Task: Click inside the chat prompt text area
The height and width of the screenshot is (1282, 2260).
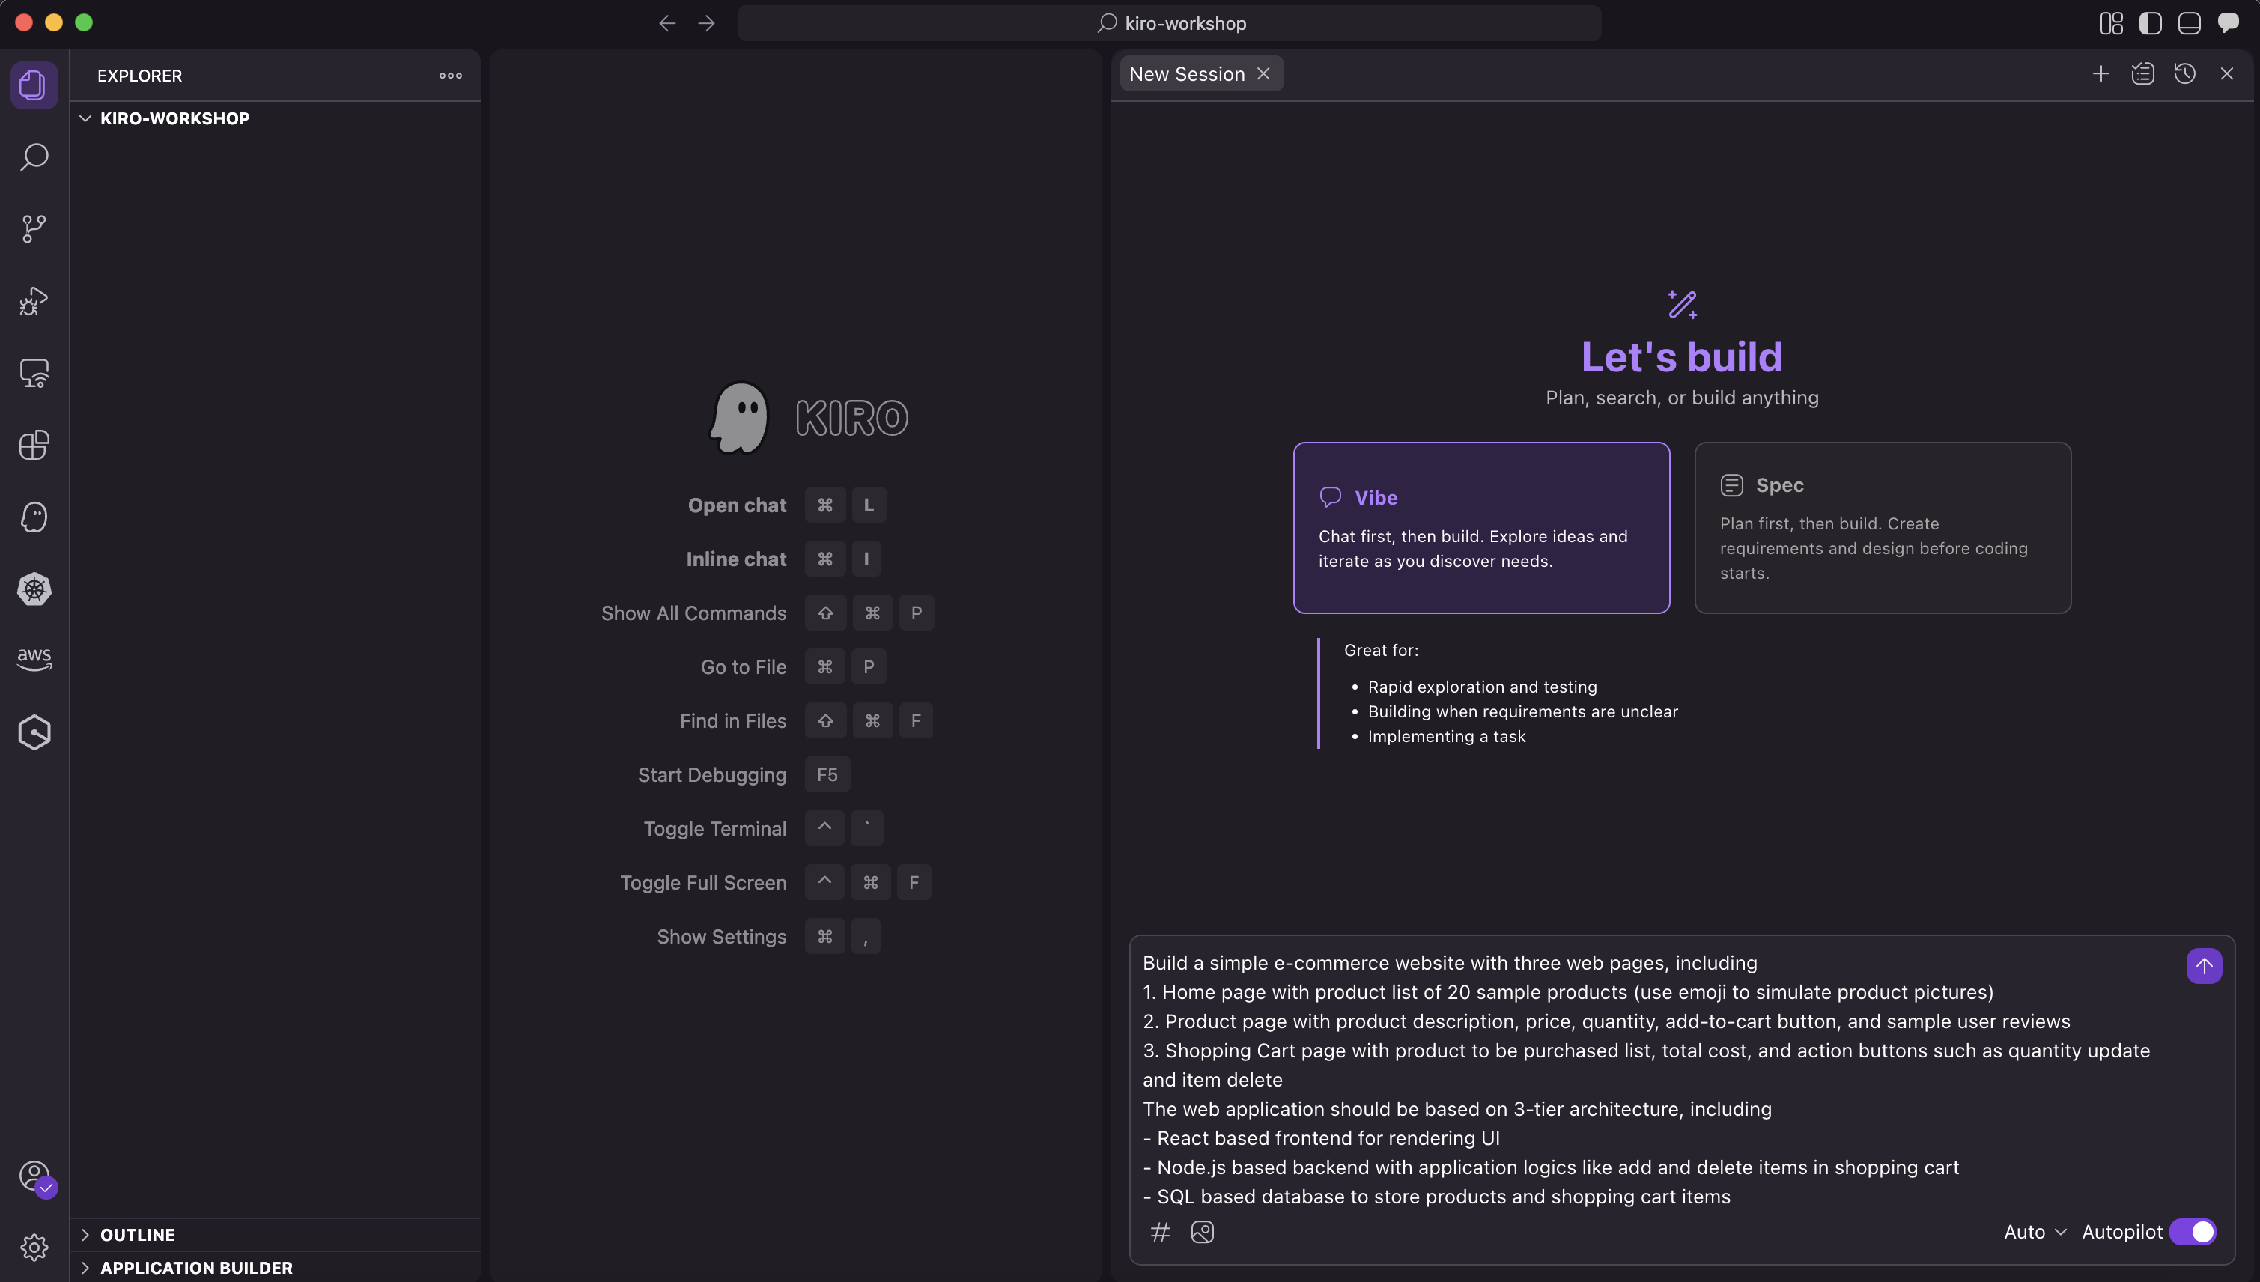Action: [1655, 1080]
